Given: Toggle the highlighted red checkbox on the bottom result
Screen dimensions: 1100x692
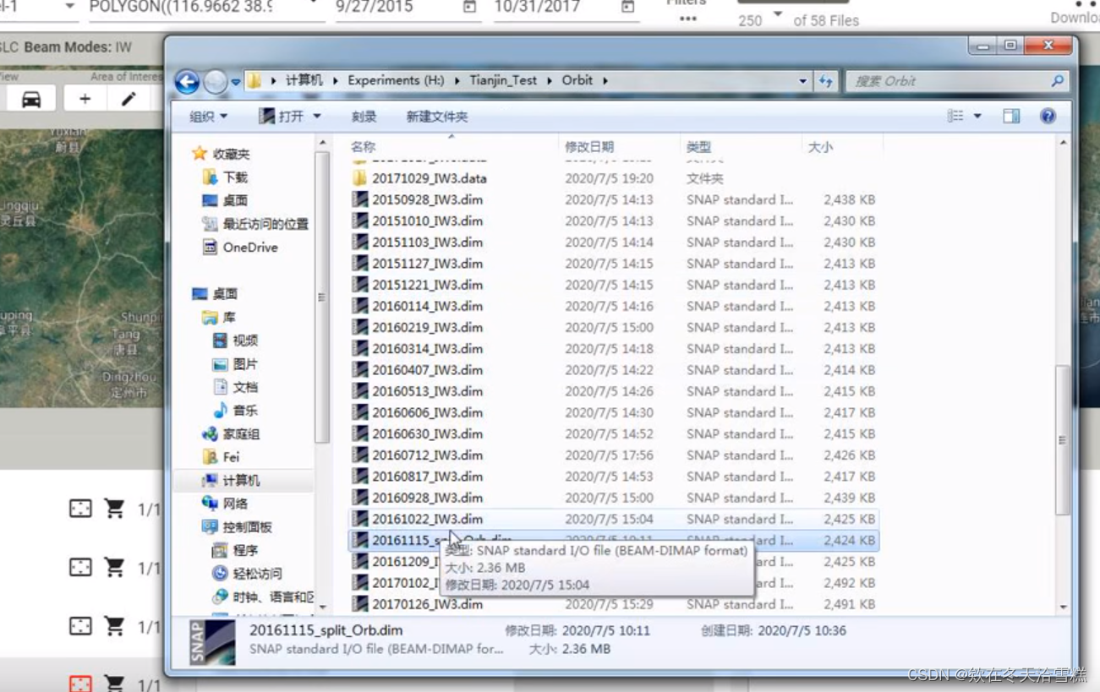Looking at the screenshot, I should pos(80,683).
